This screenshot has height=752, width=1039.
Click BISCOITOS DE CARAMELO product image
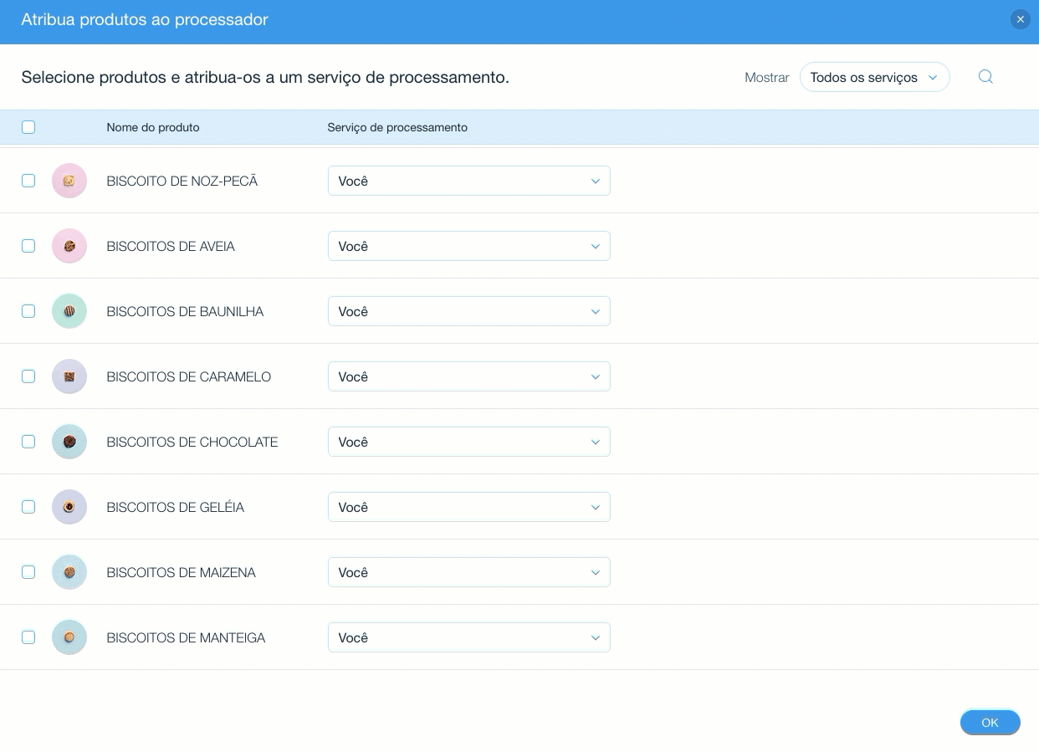coord(69,376)
